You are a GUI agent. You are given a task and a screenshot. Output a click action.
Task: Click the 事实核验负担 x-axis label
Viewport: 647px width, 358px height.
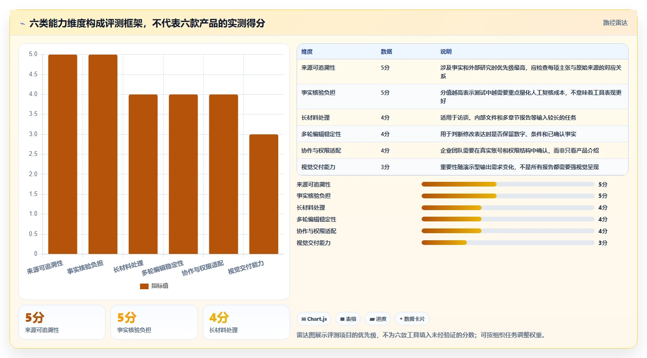[x=85, y=267]
